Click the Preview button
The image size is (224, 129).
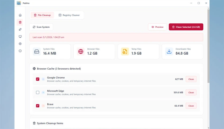158,27
